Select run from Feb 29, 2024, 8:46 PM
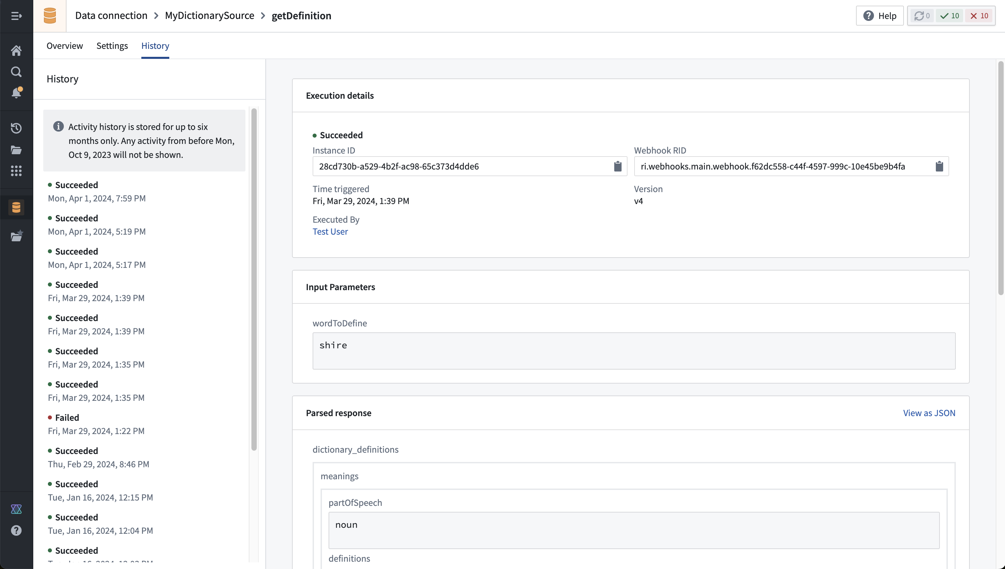The image size is (1005, 569). [144, 457]
